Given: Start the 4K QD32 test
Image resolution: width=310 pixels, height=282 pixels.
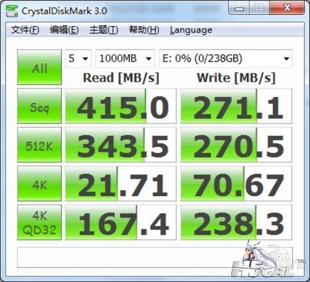Looking at the screenshot, I should (40, 222).
